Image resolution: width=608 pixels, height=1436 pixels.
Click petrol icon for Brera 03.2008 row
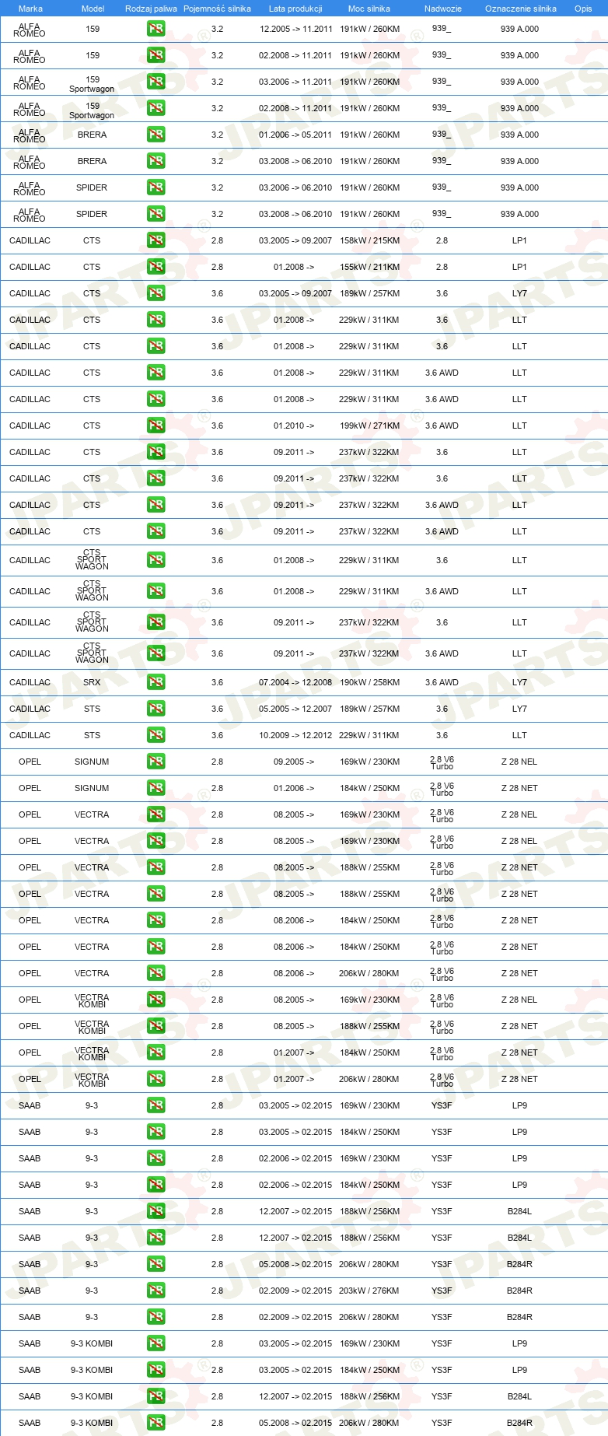(x=155, y=161)
